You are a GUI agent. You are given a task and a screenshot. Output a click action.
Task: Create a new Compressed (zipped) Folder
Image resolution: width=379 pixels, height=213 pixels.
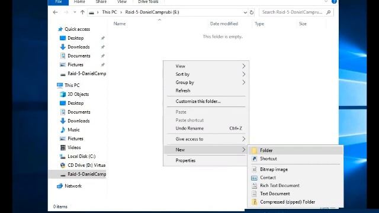tap(296, 202)
